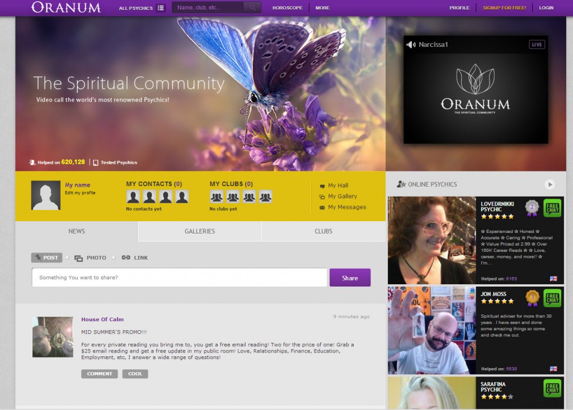The width and height of the screenshot is (573, 410).
Task: Click the Login link
Action: (546, 8)
